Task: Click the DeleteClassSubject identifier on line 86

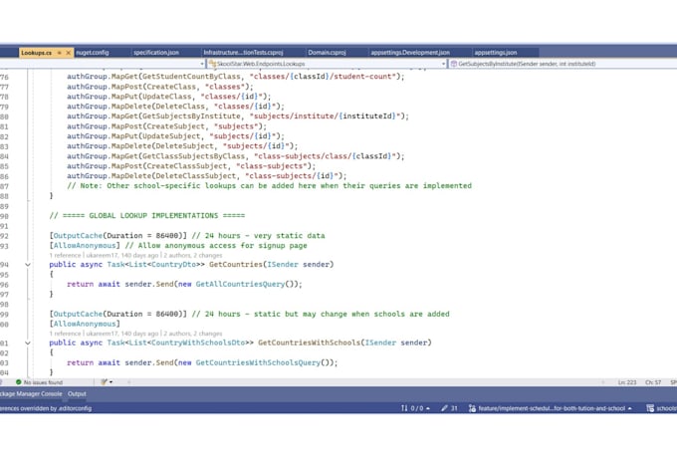Action: 195,176
